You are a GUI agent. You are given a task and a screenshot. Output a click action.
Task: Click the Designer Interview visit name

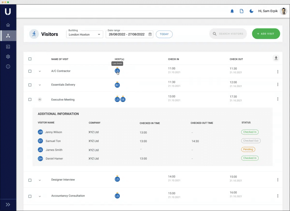63,180
